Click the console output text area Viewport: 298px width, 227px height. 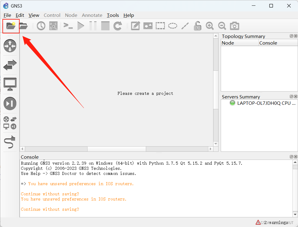(x=156, y=188)
